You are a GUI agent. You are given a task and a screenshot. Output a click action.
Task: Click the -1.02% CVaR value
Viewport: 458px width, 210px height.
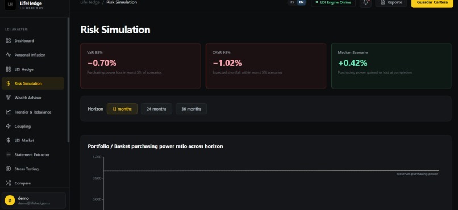pyautogui.click(x=227, y=63)
